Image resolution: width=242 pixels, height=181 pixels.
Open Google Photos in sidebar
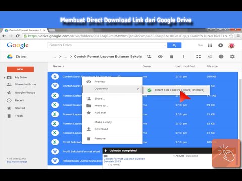click(25, 93)
